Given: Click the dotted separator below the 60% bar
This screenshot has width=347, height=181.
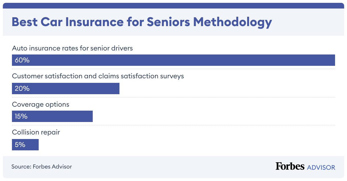Looking at the screenshot, I should pyautogui.click(x=173, y=69).
